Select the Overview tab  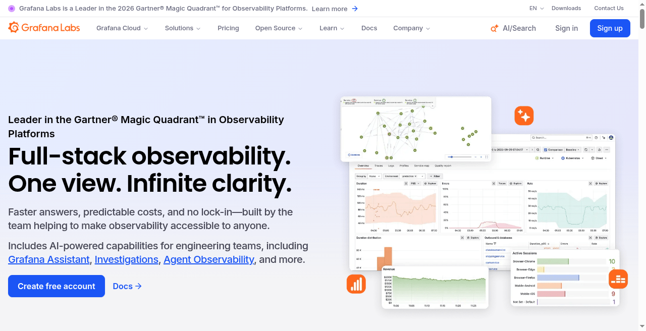click(x=363, y=165)
